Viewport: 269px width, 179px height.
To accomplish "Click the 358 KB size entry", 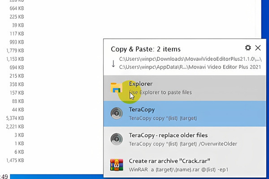I will tap(17, 84).
